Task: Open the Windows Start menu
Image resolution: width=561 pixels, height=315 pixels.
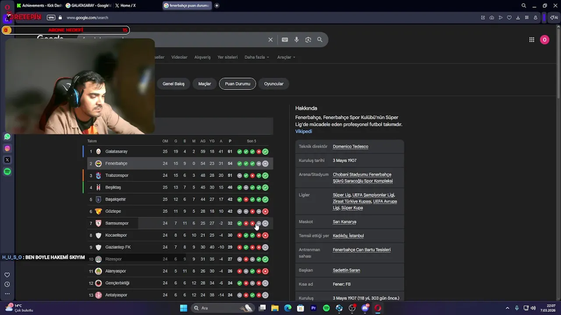Action: click(x=184, y=308)
